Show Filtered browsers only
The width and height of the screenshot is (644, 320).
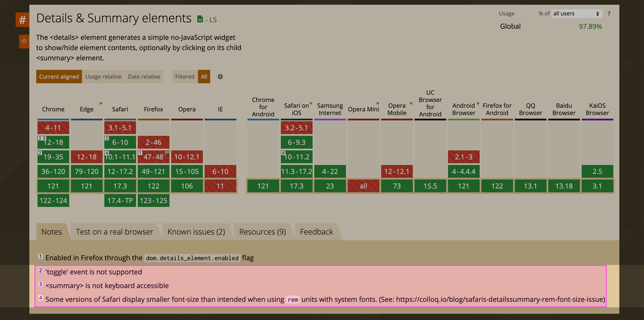pyautogui.click(x=185, y=77)
